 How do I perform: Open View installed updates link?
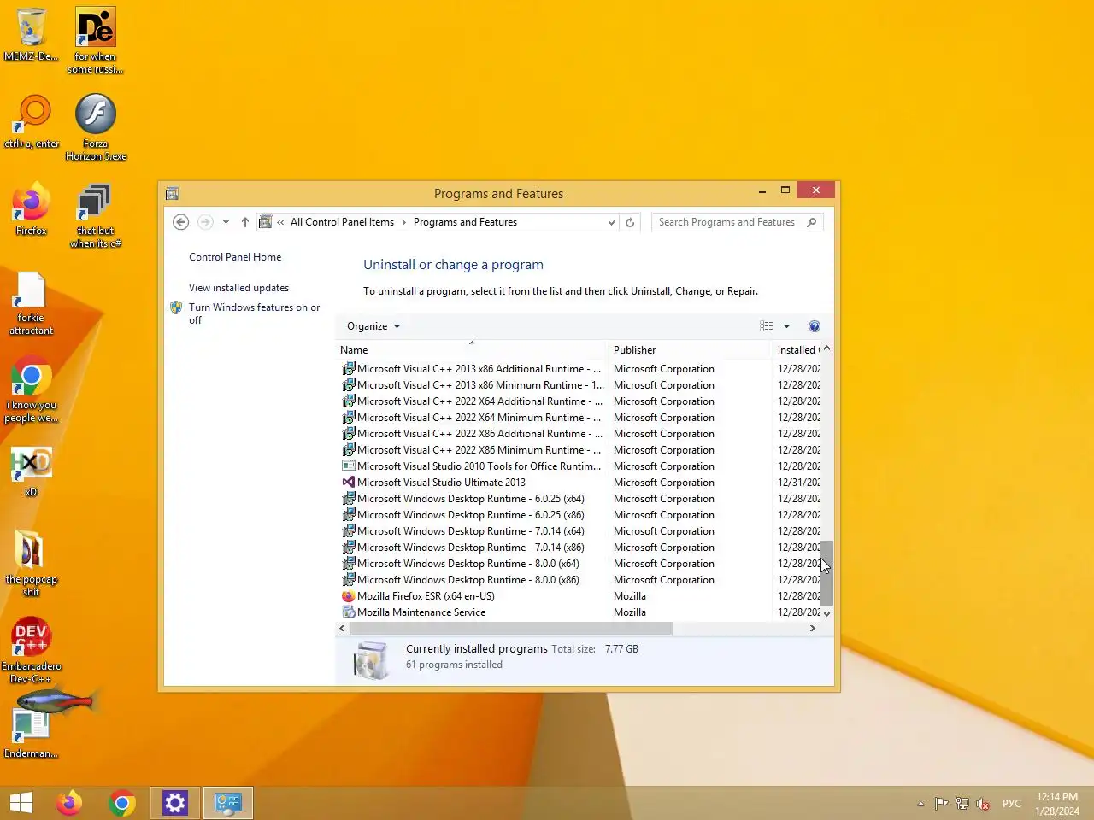pyautogui.click(x=238, y=288)
